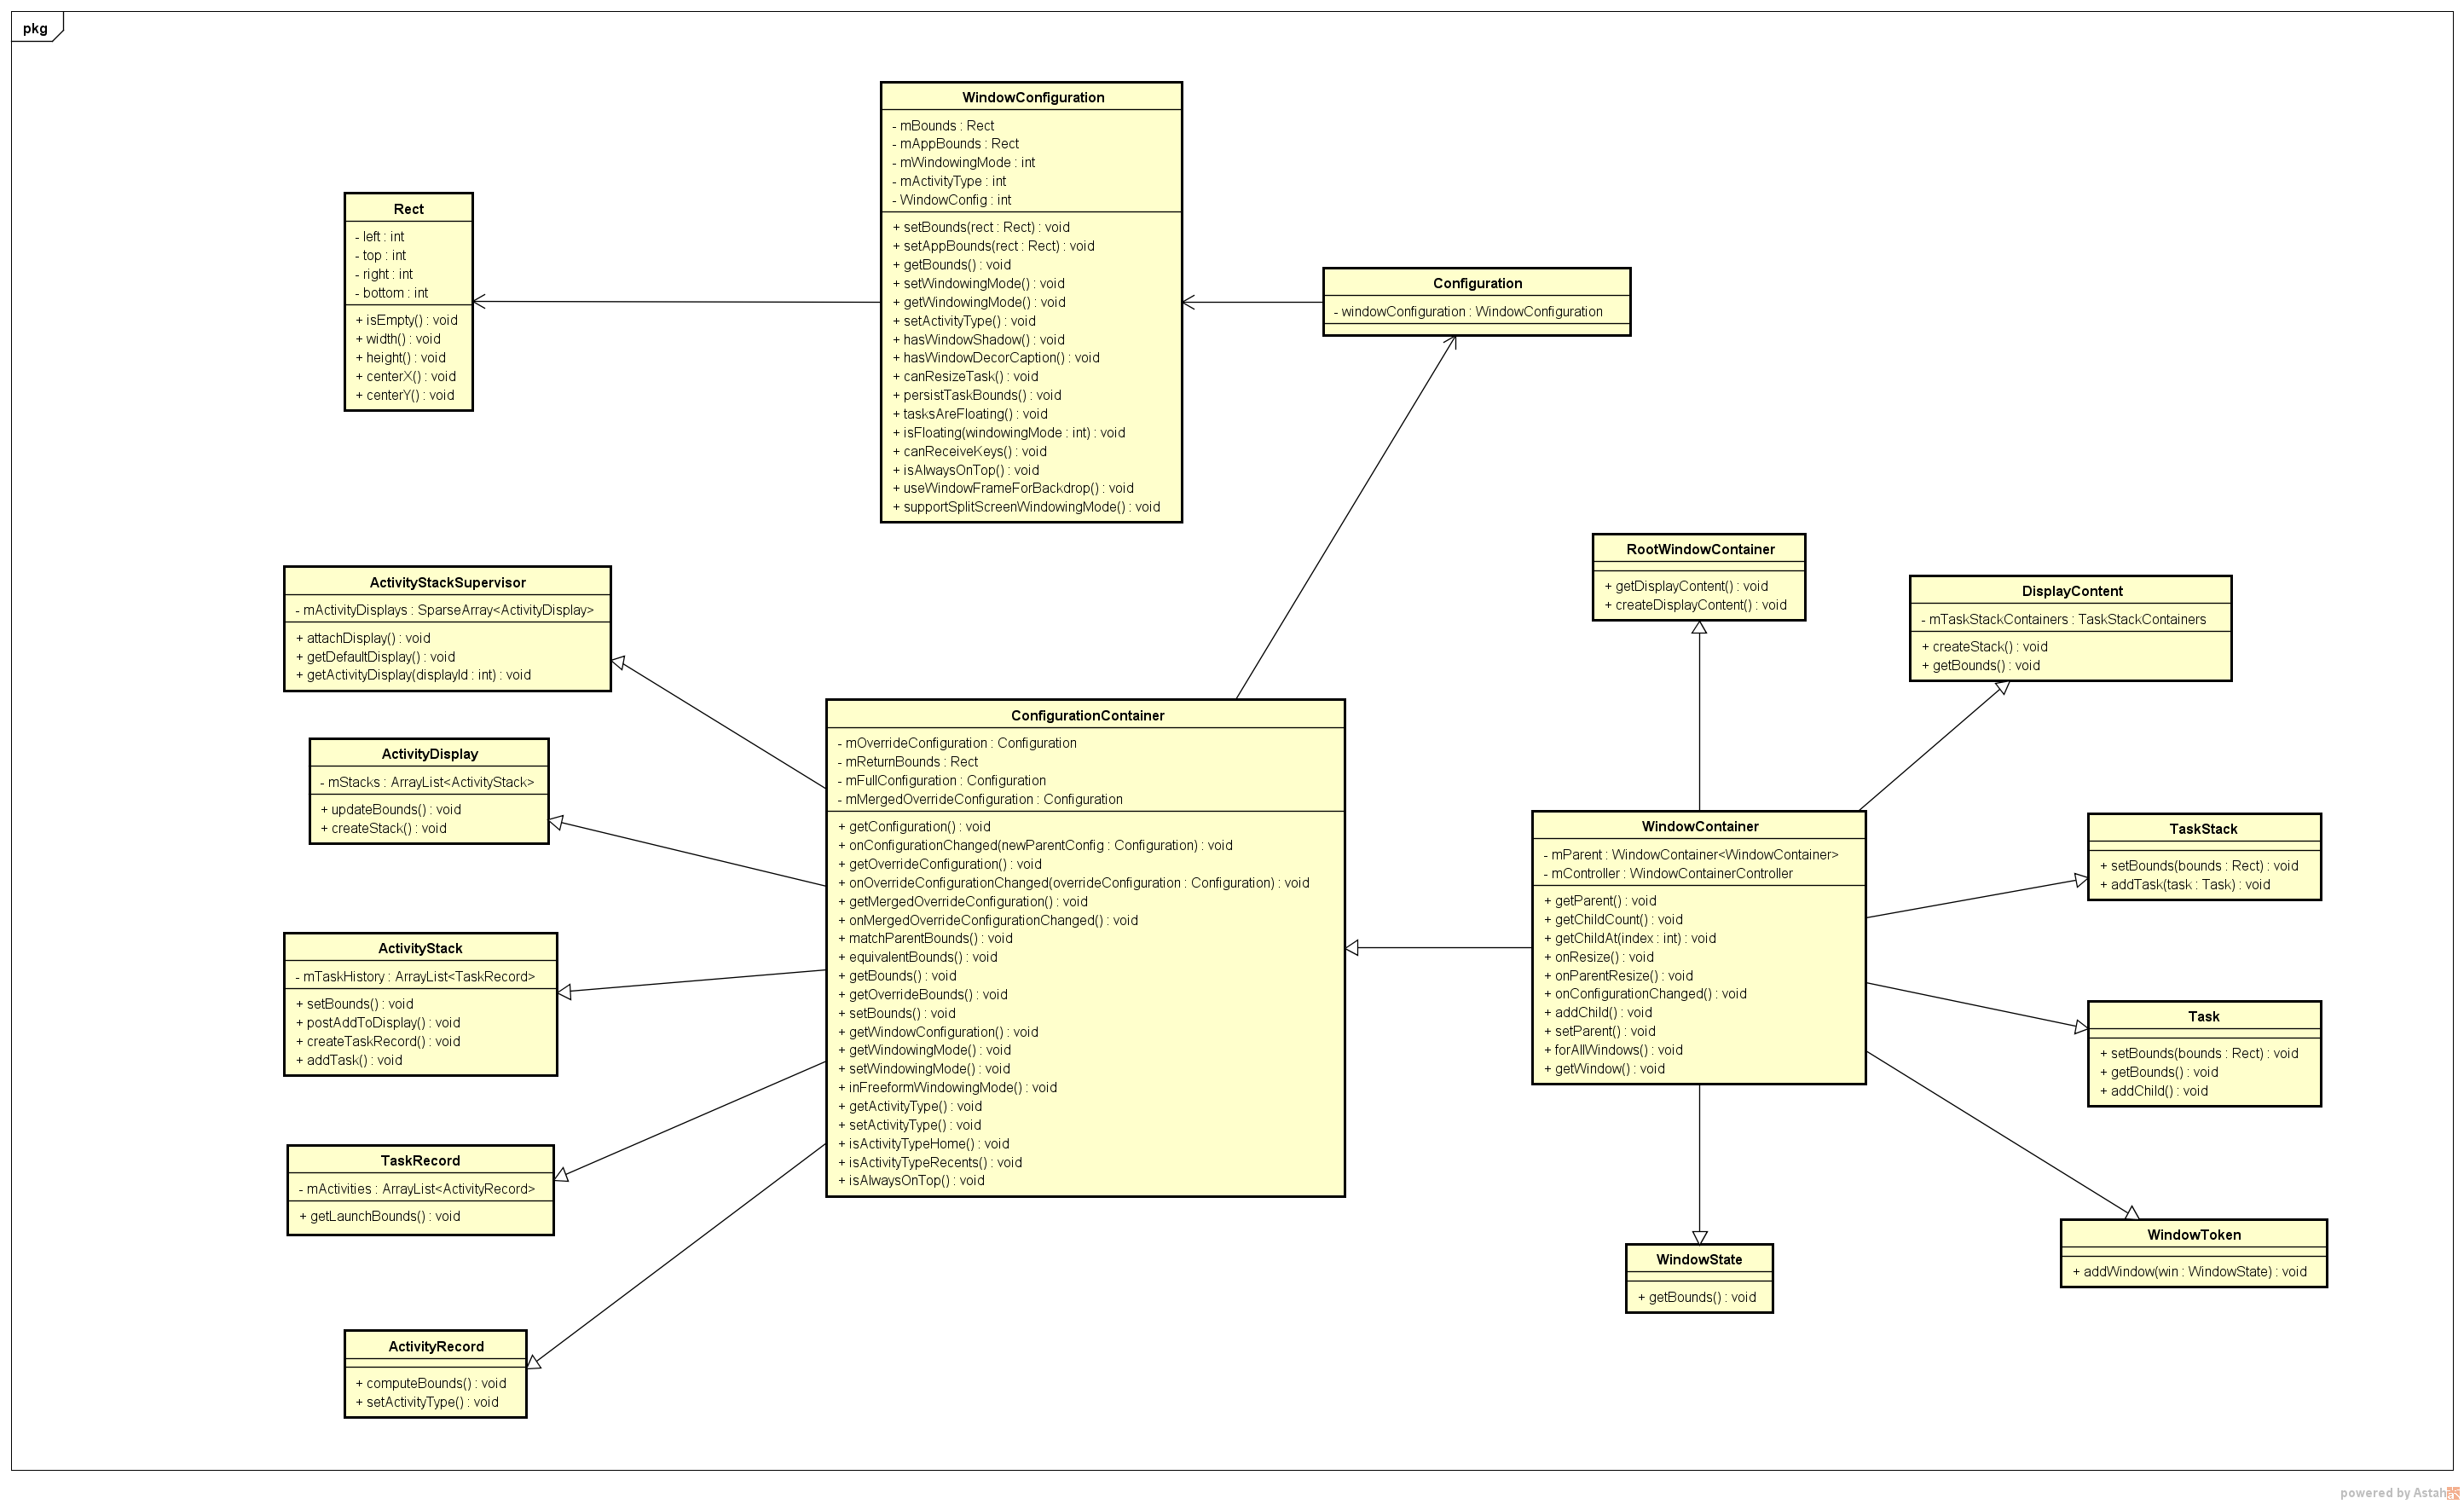The width and height of the screenshot is (2464, 1504).
Task: Click the TaskStack class title
Action: (2203, 829)
